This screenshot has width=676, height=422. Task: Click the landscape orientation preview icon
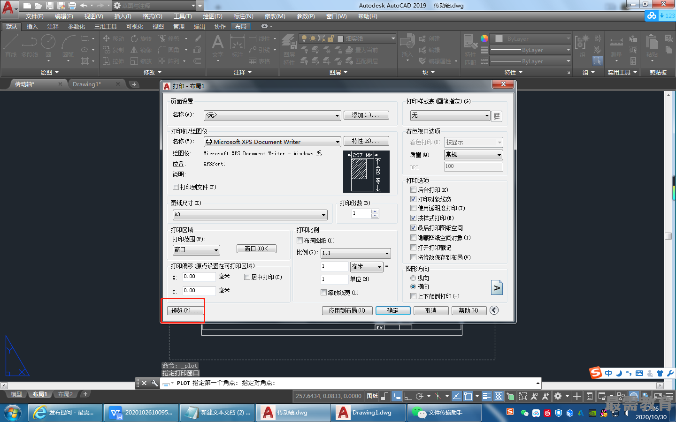[497, 287]
